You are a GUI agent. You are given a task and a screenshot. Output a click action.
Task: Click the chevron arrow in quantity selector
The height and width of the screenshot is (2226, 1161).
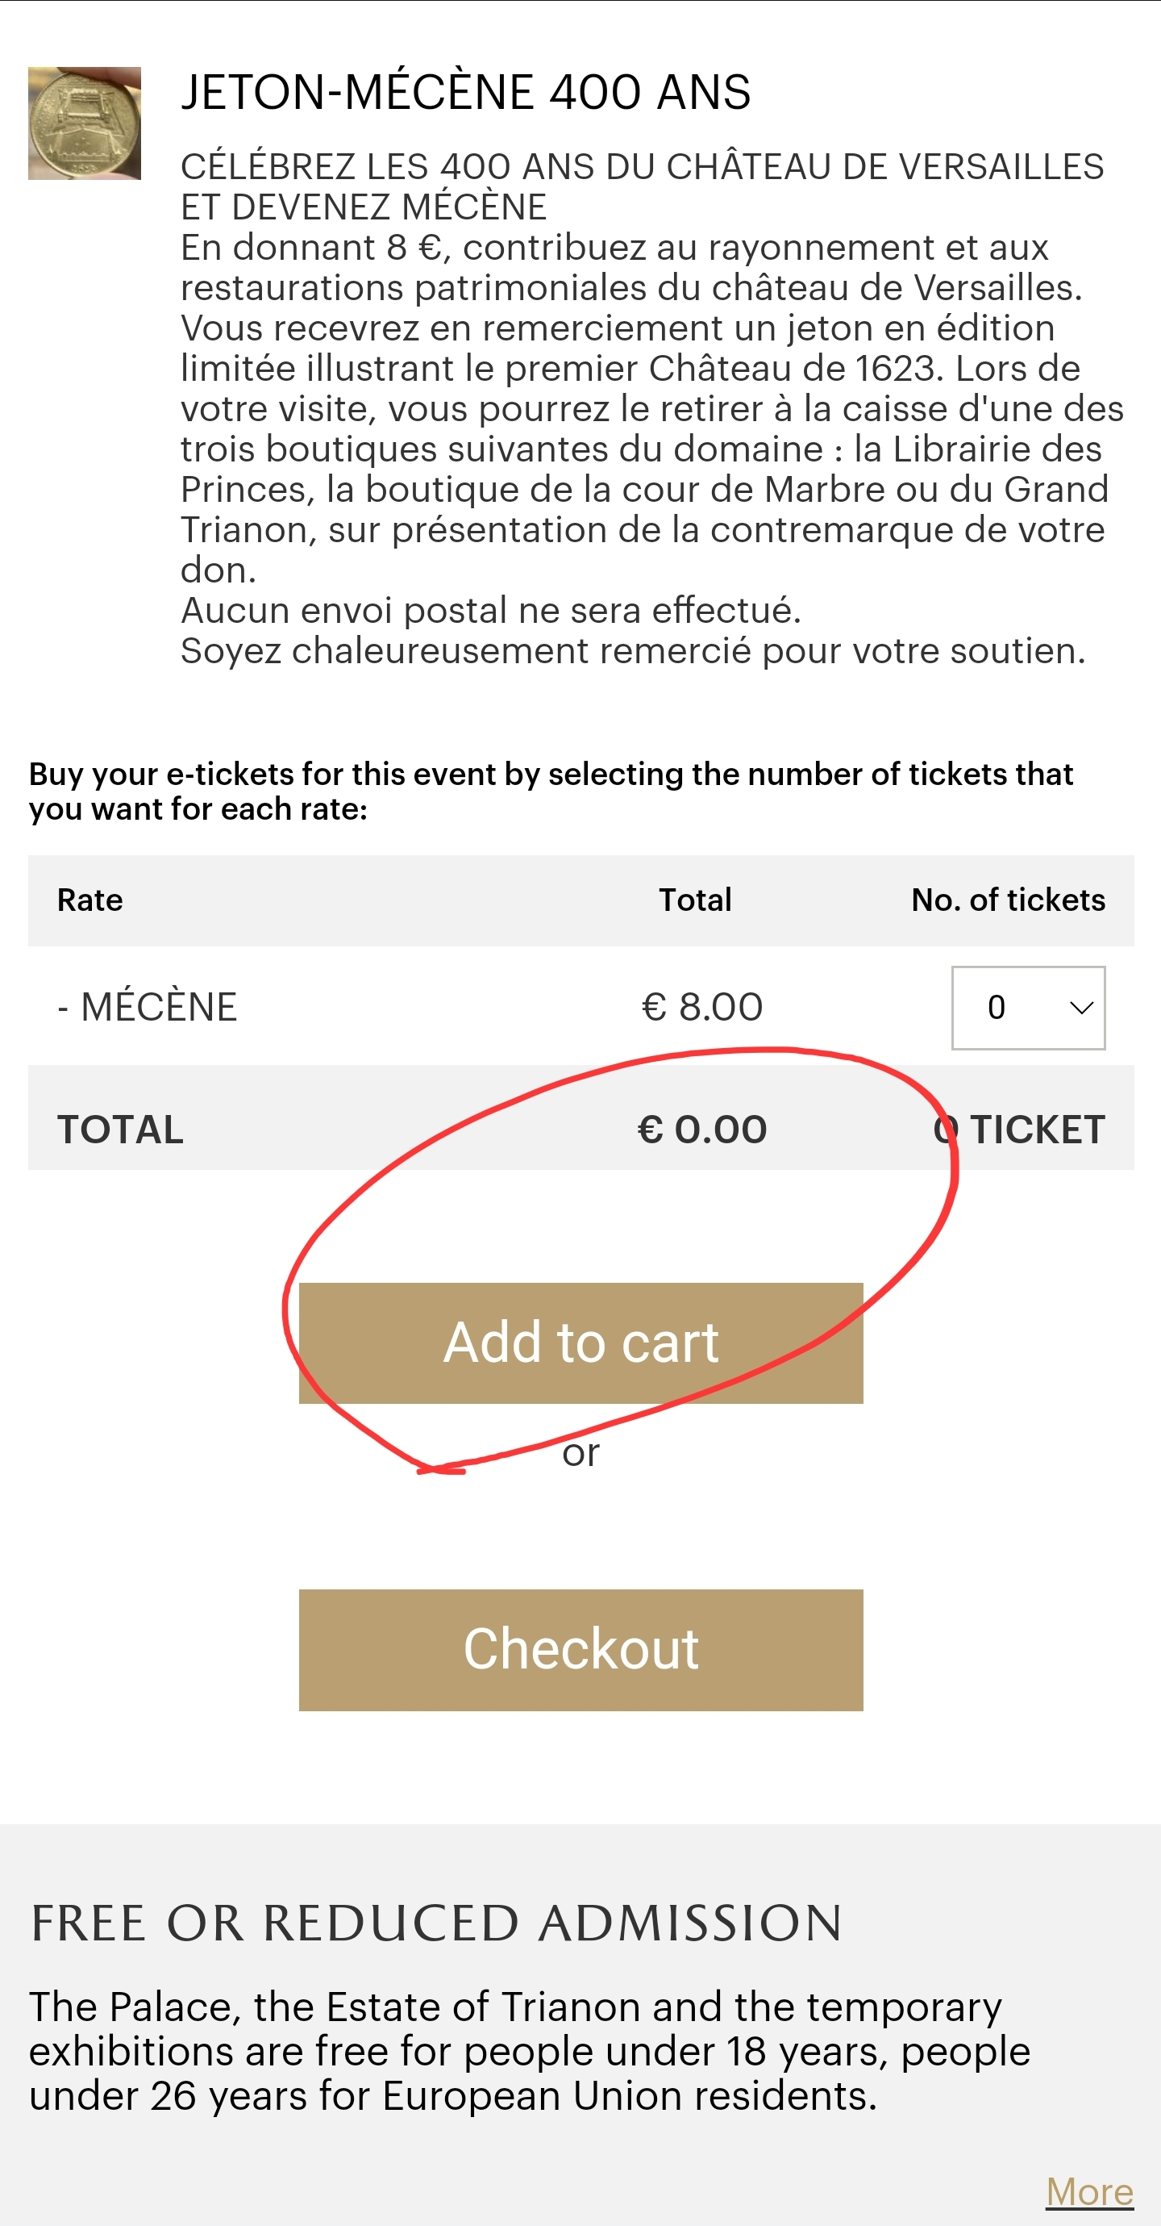(x=1080, y=1008)
